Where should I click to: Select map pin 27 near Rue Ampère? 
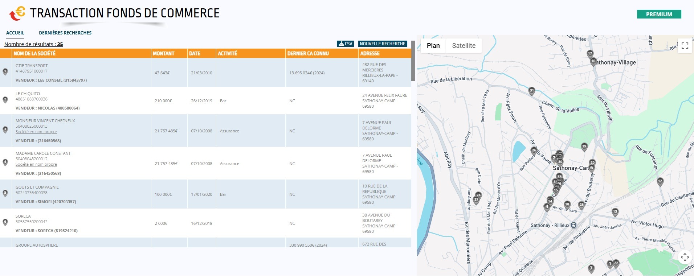coord(476,200)
